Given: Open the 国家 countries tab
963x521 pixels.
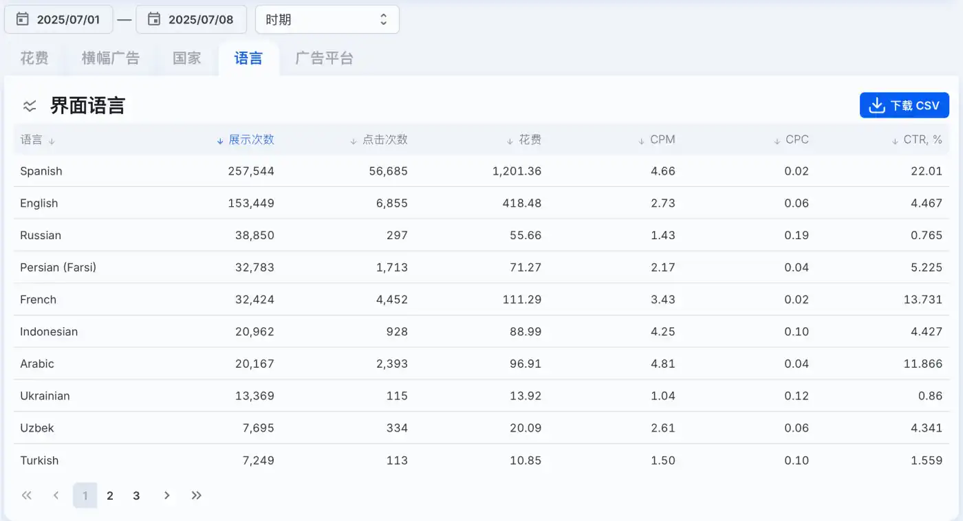Looking at the screenshot, I should [x=187, y=58].
